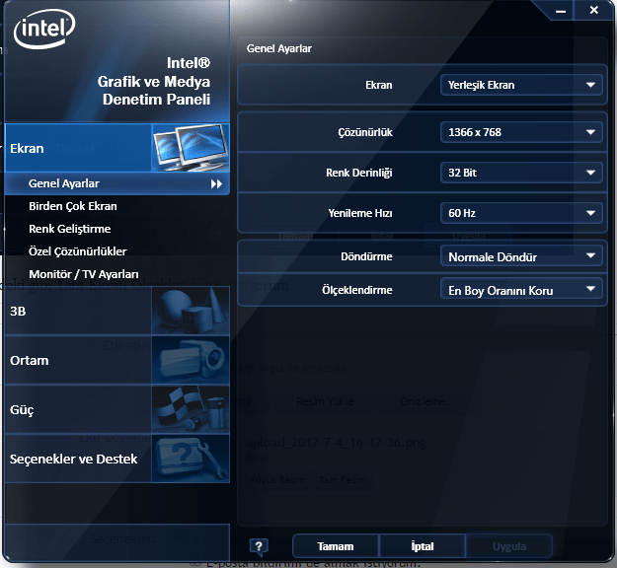617x568 pixels.
Task: Click the Seçenekler ve Destek wrench icon
Action: point(191,459)
